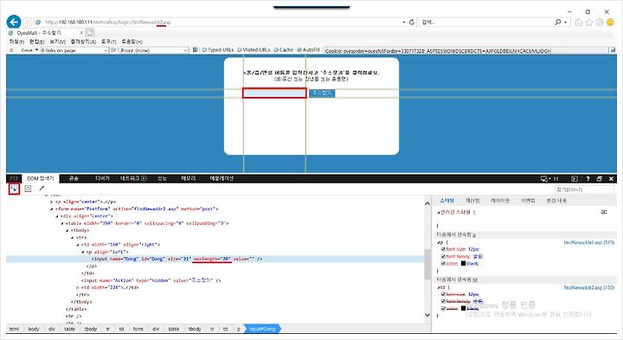This screenshot has height=340, width=623.
Task: Switch to the Emulation (에뮬레이션) tab
Action: pyautogui.click(x=222, y=178)
